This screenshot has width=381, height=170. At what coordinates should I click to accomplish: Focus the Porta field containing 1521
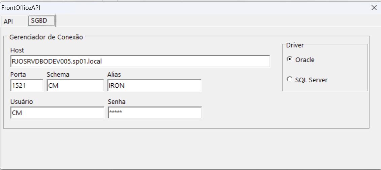27,86
